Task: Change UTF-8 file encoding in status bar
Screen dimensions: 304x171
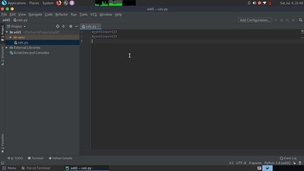Action: 241,163
